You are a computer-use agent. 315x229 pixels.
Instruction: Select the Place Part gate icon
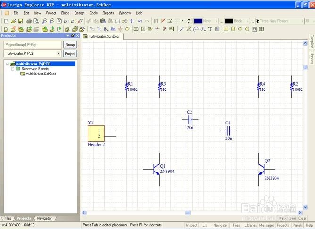pos(127,29)
